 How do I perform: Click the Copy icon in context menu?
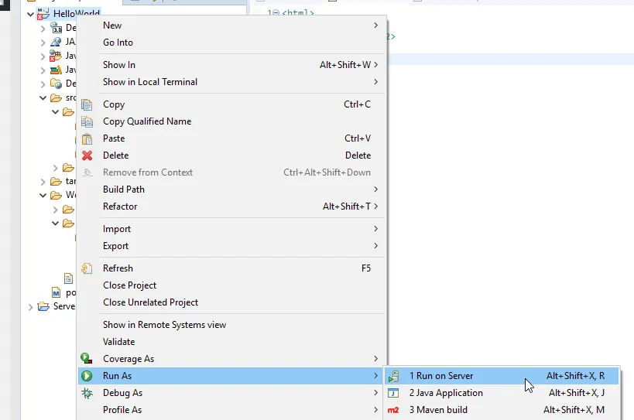coord(87,104)
